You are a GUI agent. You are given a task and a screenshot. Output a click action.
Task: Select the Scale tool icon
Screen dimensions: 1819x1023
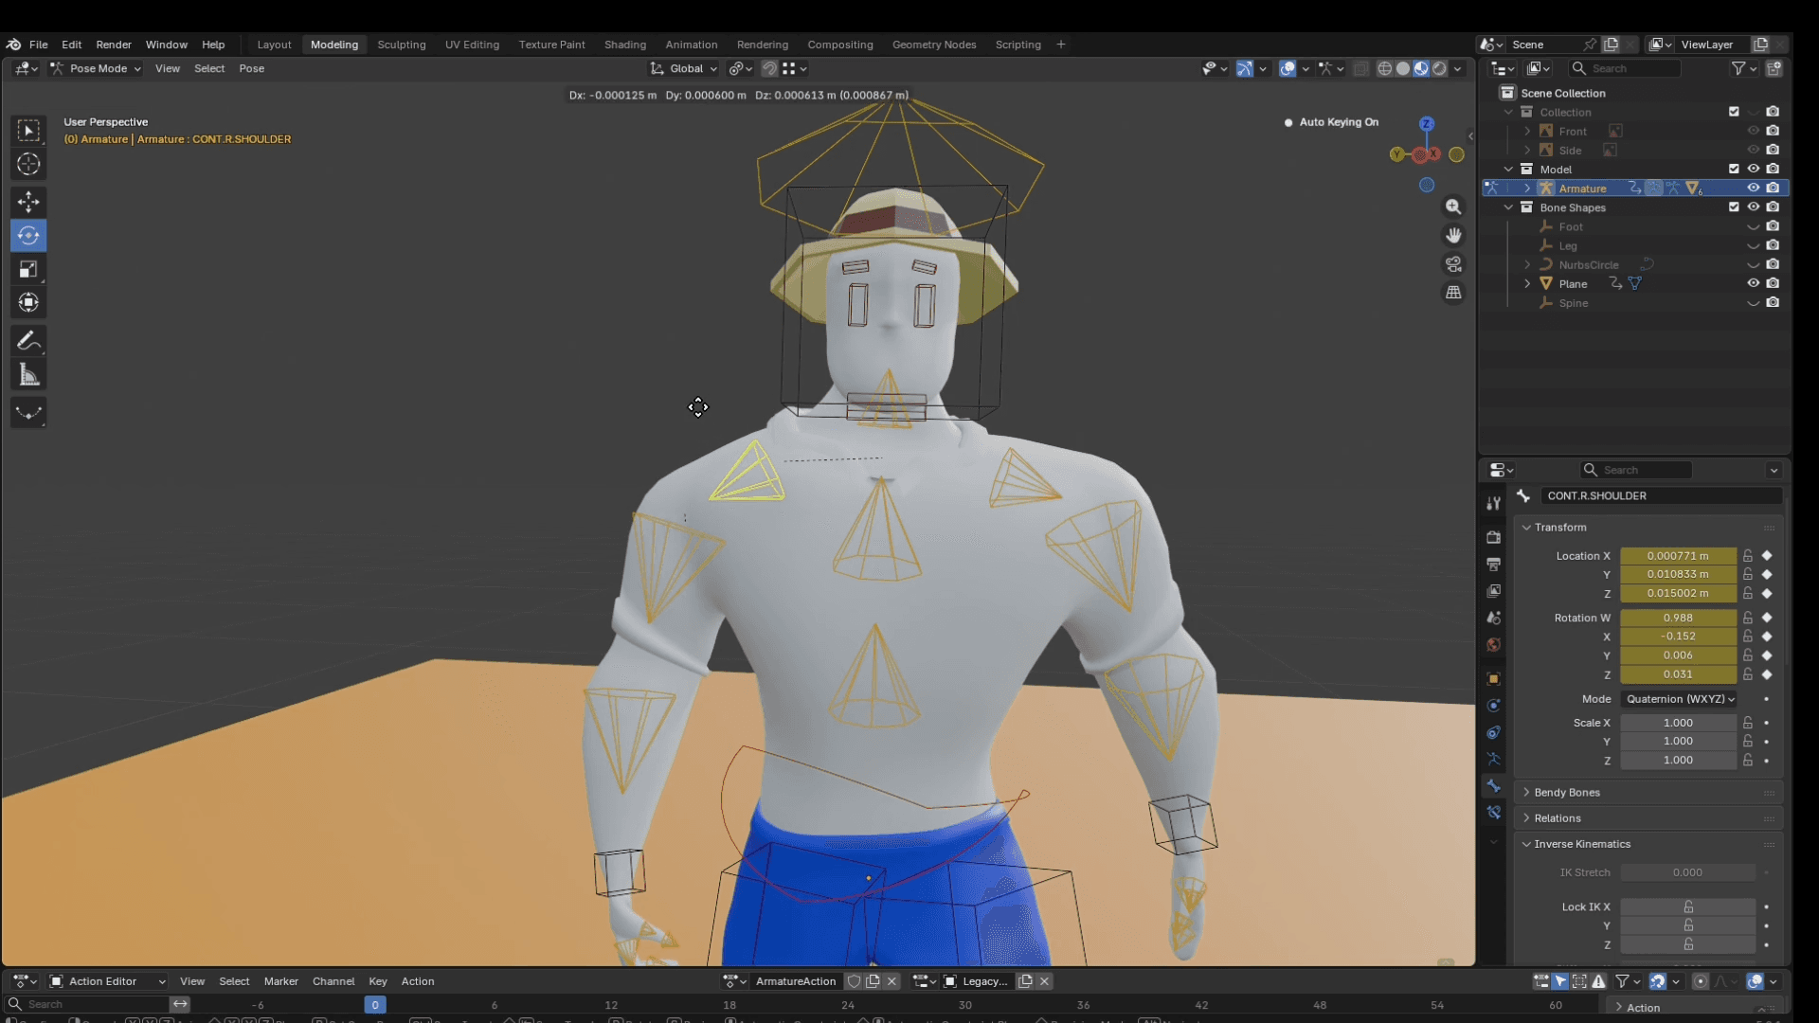28,270
